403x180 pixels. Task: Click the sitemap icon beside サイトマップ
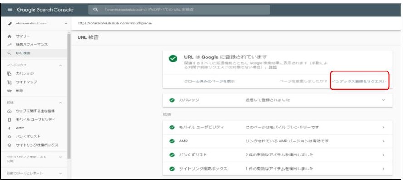pos(10,82)
